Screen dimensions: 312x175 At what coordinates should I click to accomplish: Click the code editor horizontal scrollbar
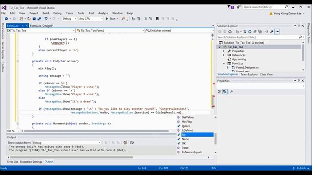click(96, 131)
